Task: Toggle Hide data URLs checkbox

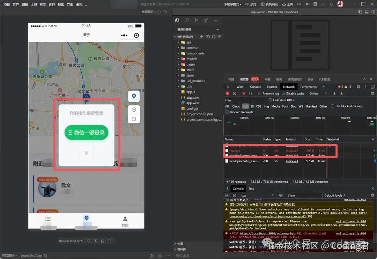Action: 270,100
